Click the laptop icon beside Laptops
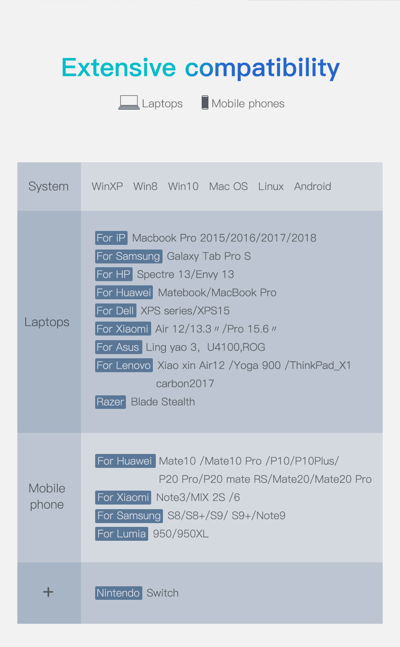Screen dimensions: 400x647 coord(129,102)
